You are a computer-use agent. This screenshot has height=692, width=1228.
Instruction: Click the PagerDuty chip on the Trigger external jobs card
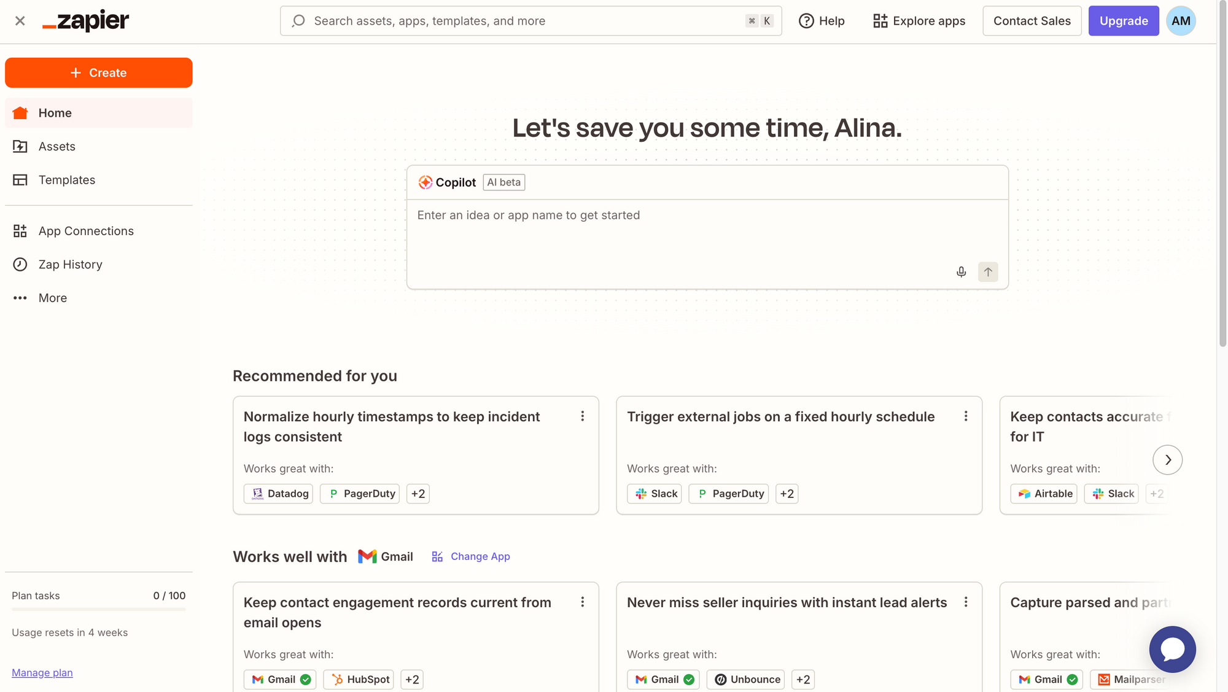click(729, 494)
